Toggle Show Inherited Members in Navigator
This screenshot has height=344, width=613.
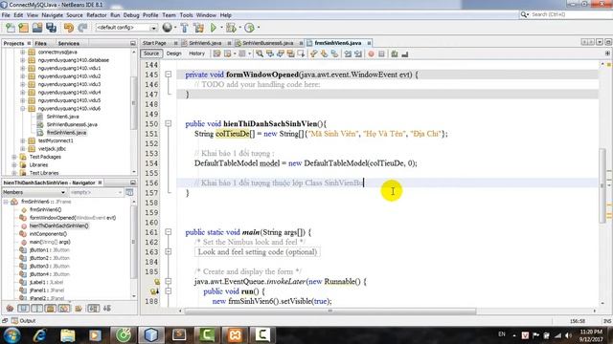[x=10, y=309]
